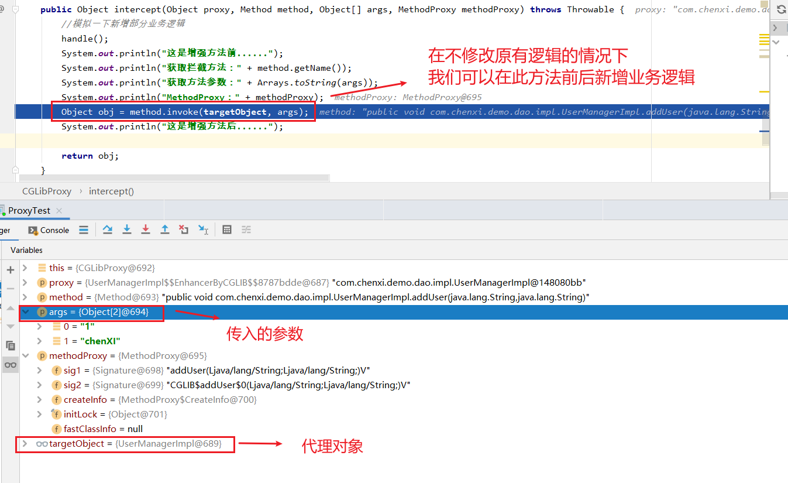Click the move watch down arrow

[10, 326]
